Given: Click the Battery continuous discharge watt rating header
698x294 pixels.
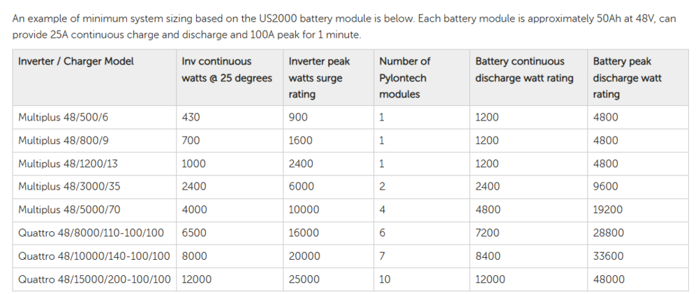Looking at the screenshot, I should click(524, 70).
